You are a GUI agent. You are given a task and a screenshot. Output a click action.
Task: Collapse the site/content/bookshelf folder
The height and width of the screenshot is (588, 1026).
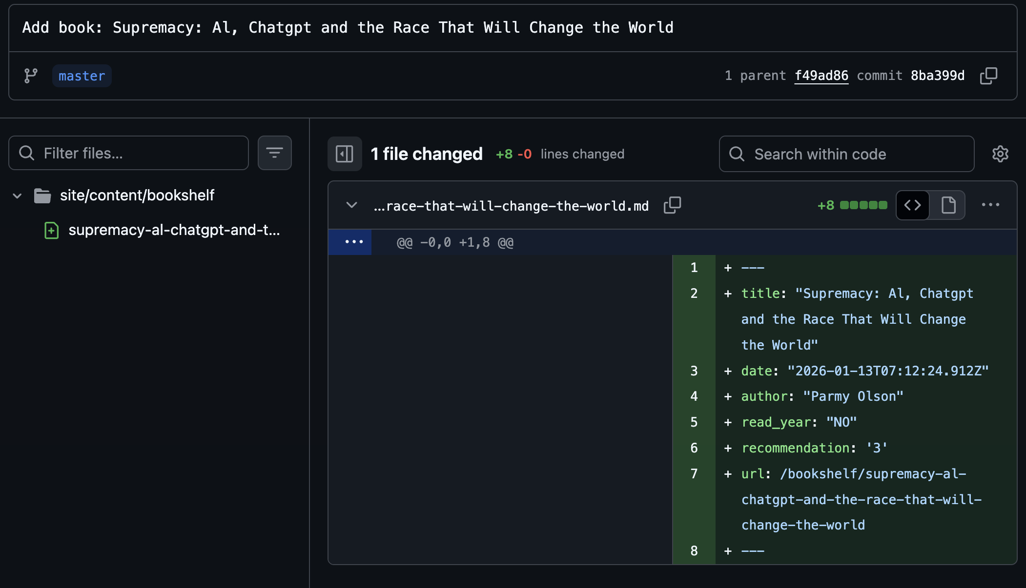point(17,195)
